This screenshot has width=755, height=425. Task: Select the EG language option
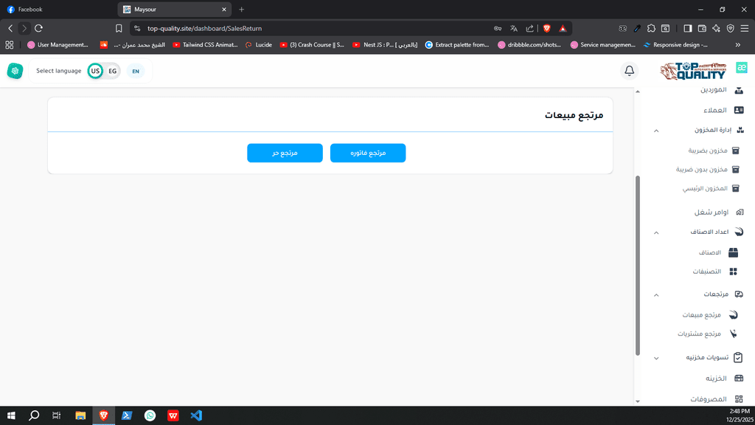point(112,72)
